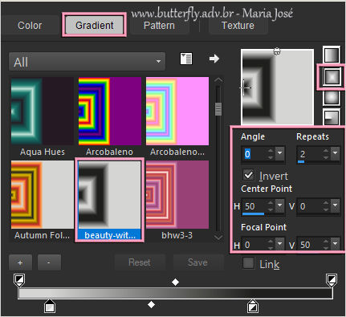Open the All category dropdown
Viewport: 346px width, 317px height.
(x=88, y=62)
